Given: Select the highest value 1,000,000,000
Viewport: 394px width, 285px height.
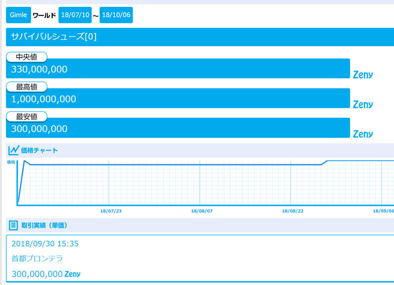Looking at the screenshot, I should coord(44,99).
